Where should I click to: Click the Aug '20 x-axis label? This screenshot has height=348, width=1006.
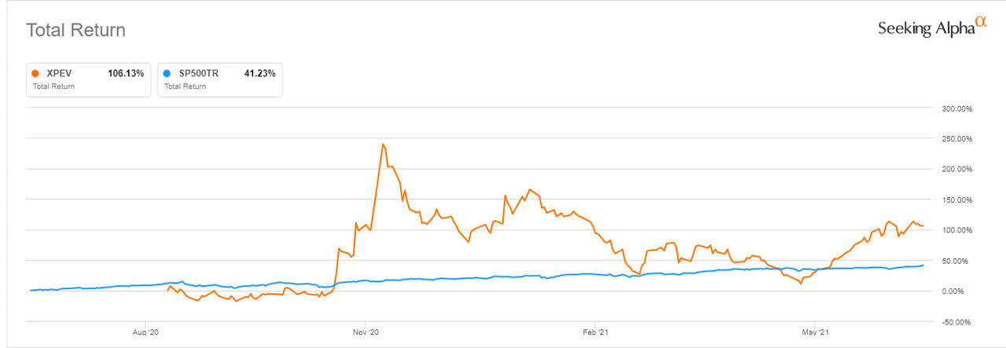coord(146,332)
